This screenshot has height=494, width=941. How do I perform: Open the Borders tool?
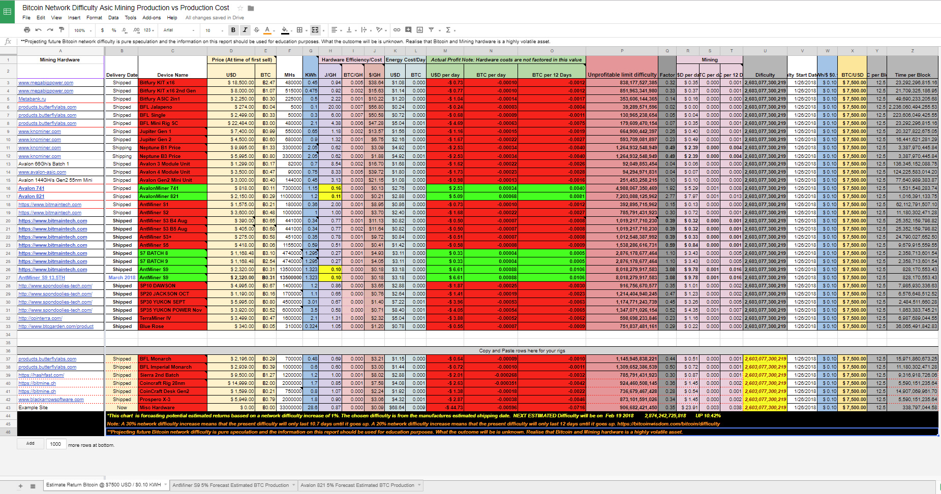point(299,30)
